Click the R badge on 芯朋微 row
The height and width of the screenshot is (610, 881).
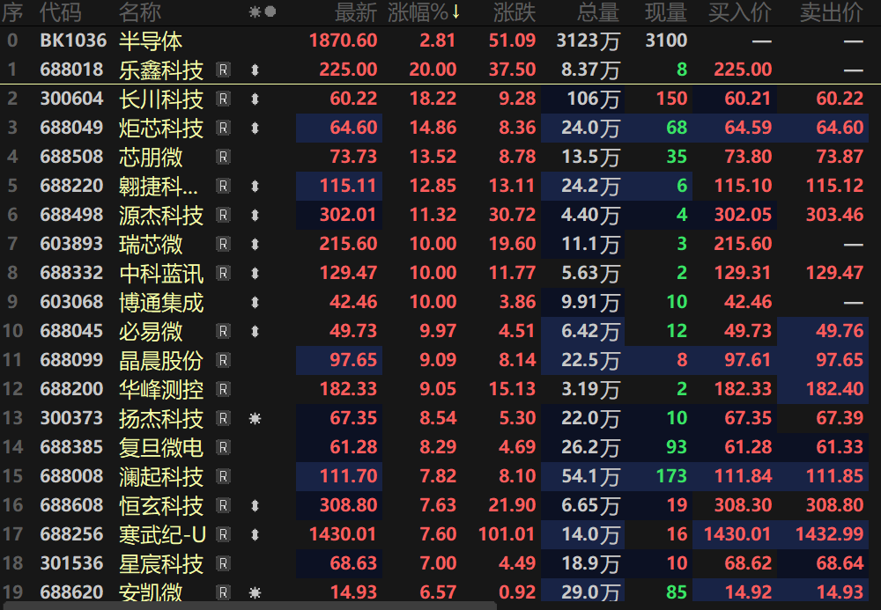tap(223, 157)
